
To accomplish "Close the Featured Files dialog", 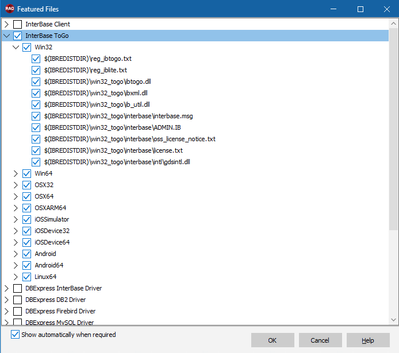I will click(x=387, y=9).
